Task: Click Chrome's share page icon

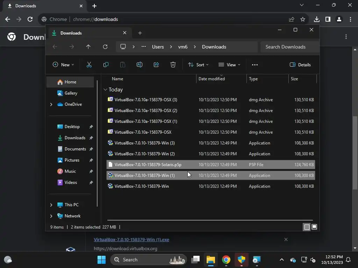Action: click(292, 20)
